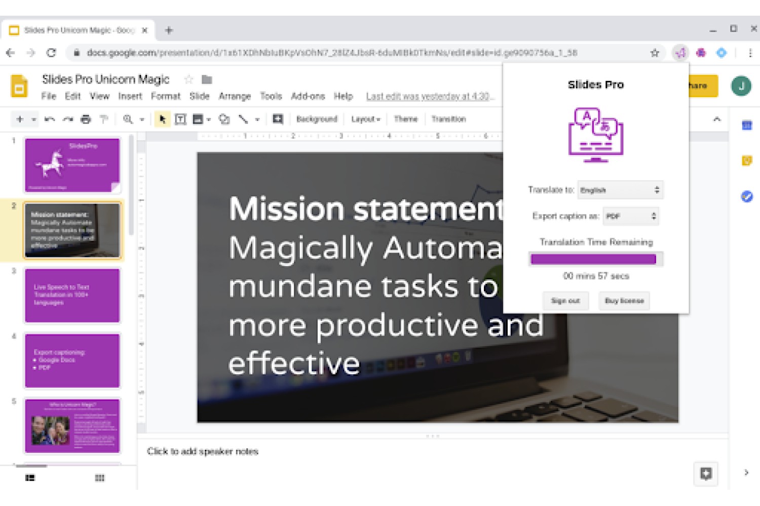Open the File menu
This screenshot has height=506, width=760.
49,96
